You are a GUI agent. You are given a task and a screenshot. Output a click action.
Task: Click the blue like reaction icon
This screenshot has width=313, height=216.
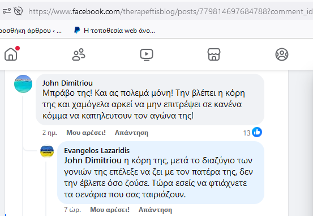[x=257, y=132]
